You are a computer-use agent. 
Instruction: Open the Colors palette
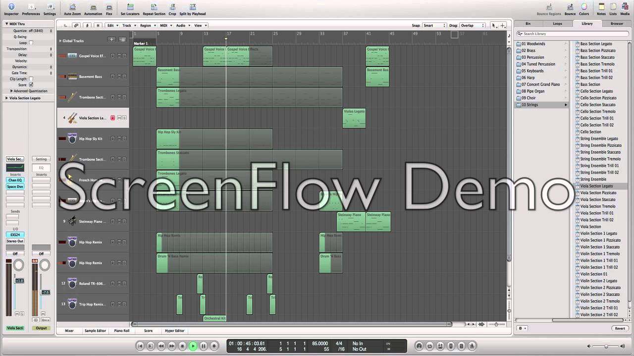click(x=584, y=8)
